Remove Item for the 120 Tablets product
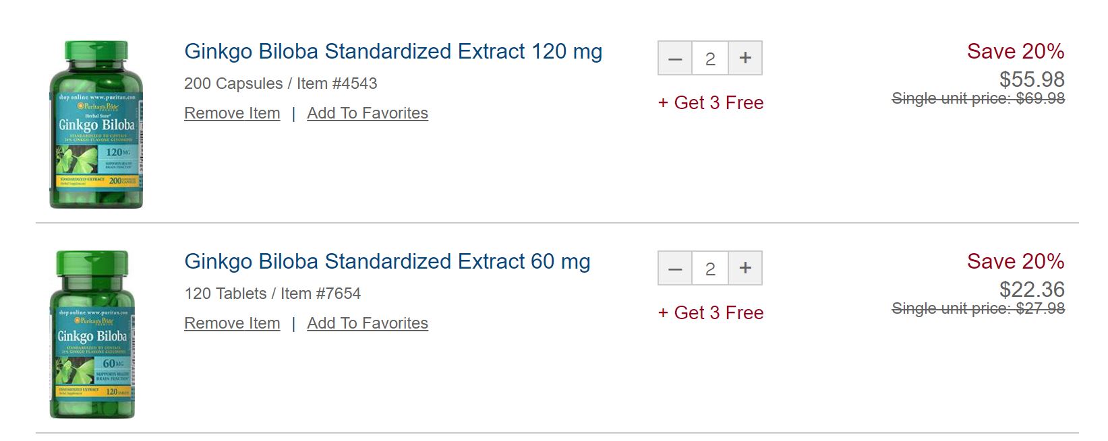 pos(232,323)
